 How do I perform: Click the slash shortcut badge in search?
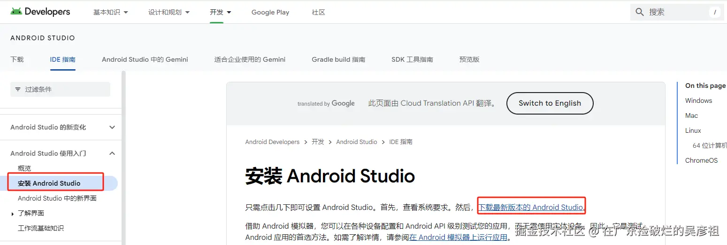715,12
